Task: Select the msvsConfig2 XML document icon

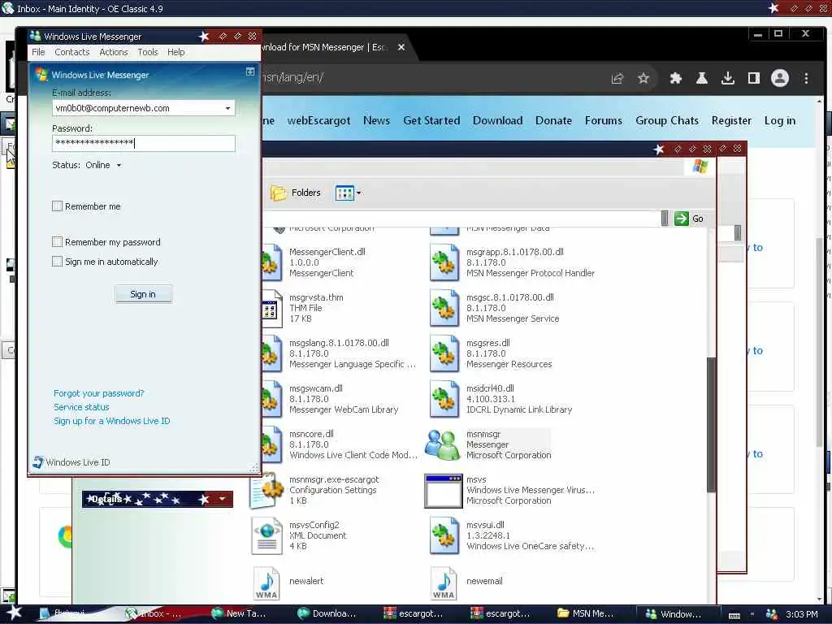Action: point(266,536)
